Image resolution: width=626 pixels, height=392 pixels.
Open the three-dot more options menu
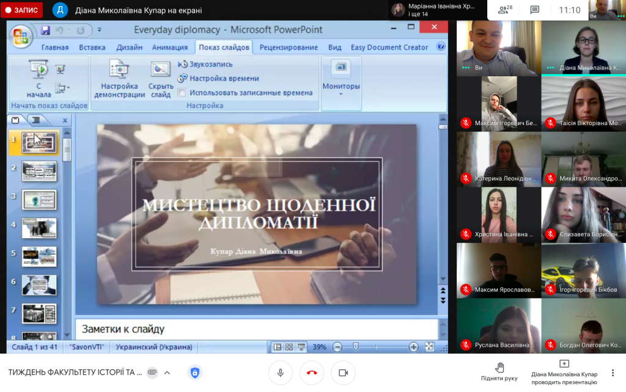pyautogui.click(x=613, y=372)
